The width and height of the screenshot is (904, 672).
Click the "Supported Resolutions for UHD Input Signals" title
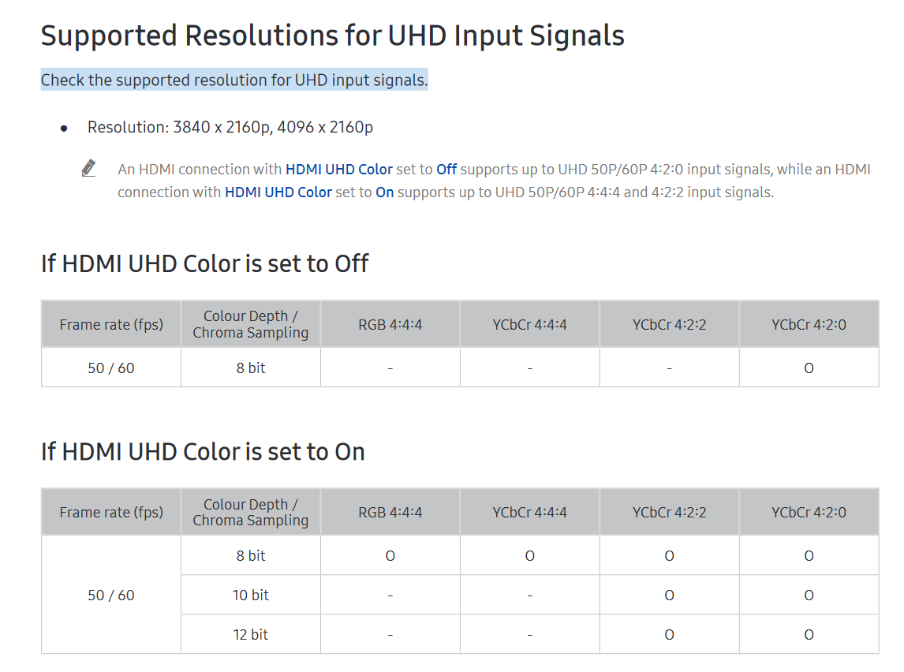[332, 35]
